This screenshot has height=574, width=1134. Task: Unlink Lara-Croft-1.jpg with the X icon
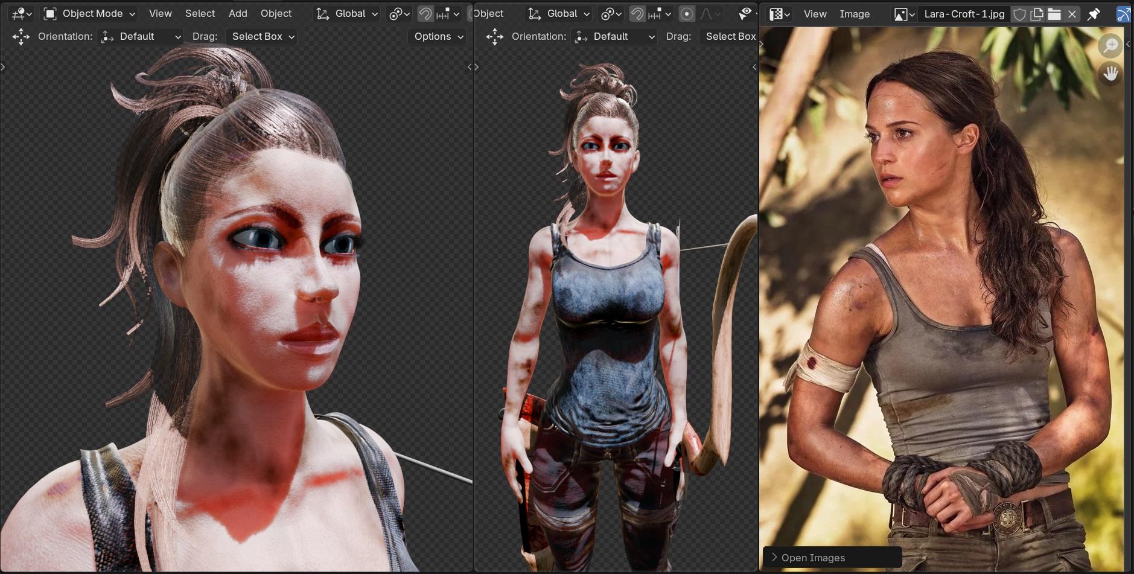(1072, 14)
